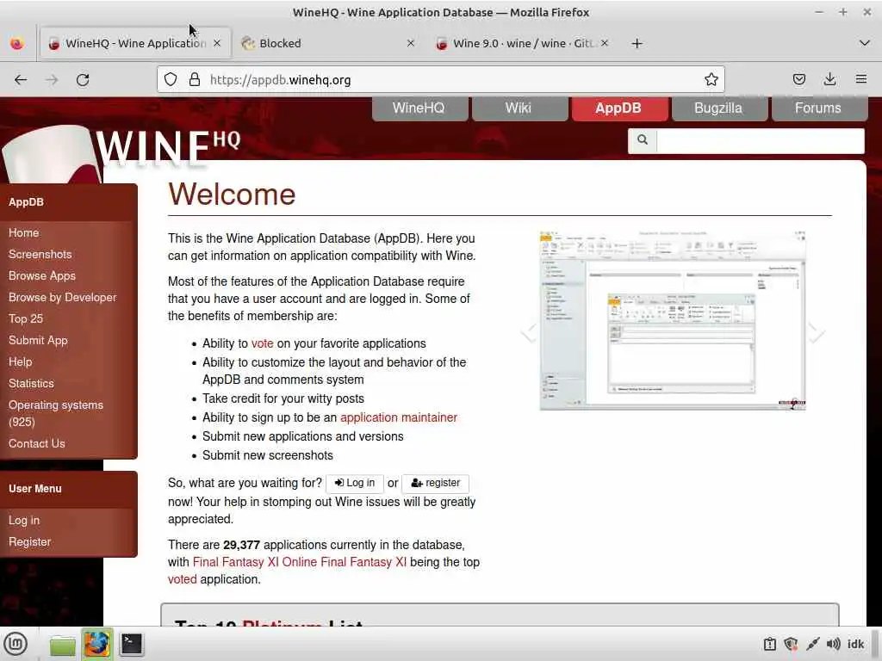
Task: Open the Bugzilla navigation tab
Action: 718,108
